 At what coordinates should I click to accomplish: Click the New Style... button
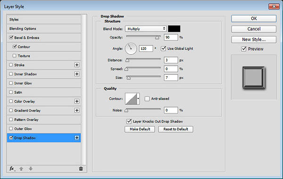click(254, 40)
